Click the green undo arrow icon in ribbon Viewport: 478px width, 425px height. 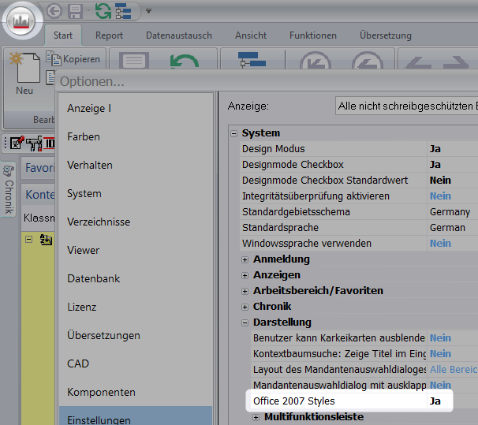[x=184, y=61]
